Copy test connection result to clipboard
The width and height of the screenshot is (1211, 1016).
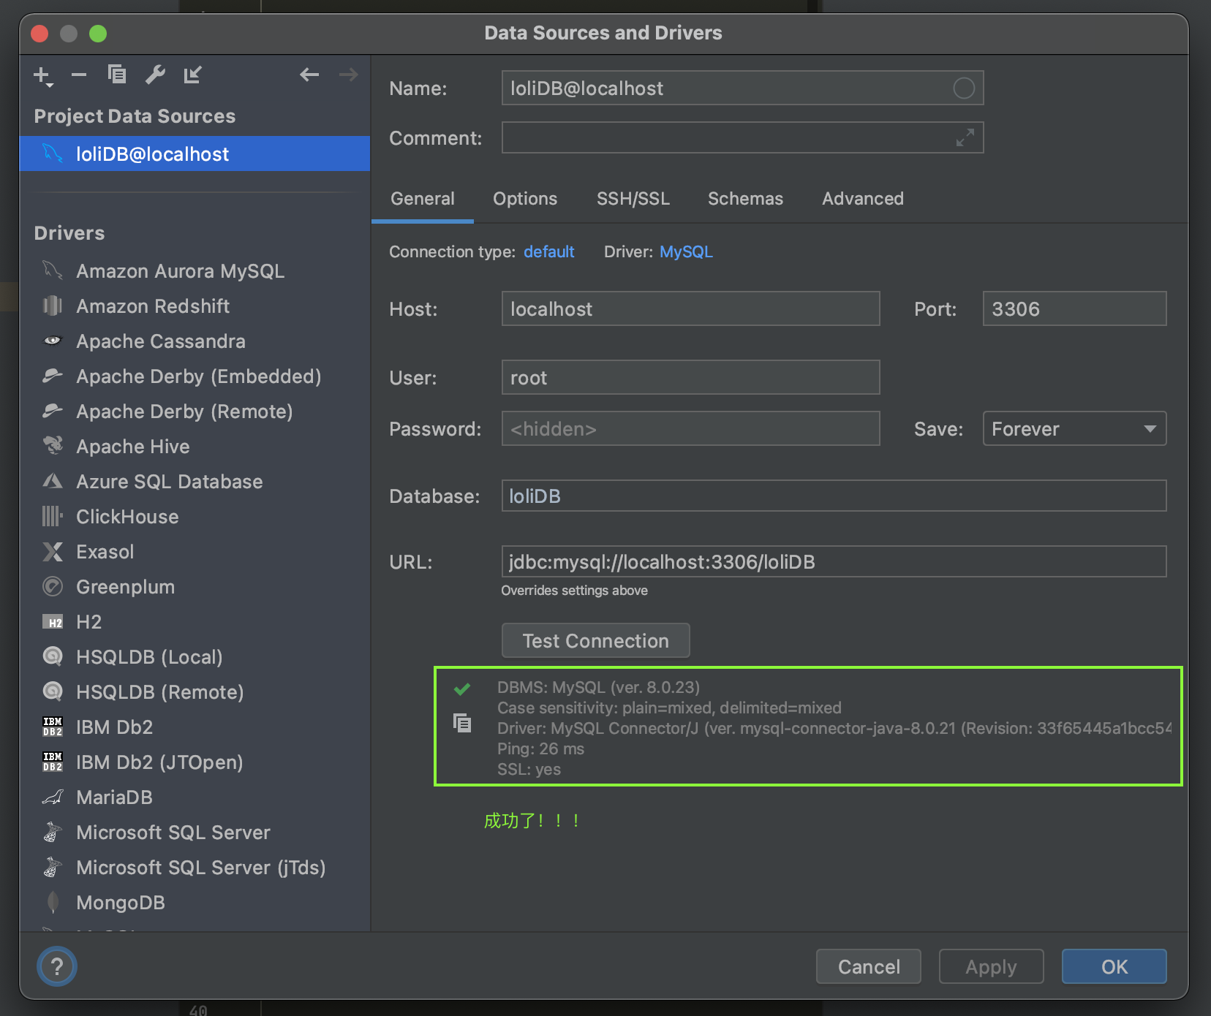462,724
